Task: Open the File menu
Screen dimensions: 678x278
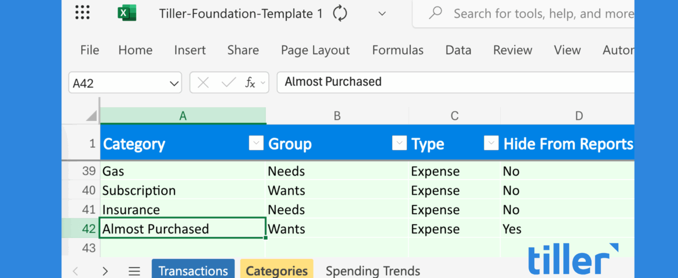Action: pyautogui.click(x=89, y=50)
